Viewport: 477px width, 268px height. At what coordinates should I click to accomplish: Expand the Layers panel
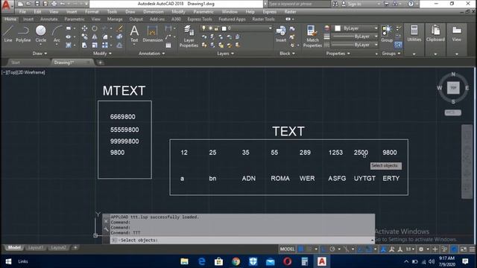point(225,54)
